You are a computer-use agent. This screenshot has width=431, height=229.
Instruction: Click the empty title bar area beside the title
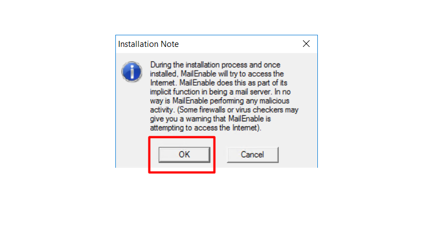(239, 44)
